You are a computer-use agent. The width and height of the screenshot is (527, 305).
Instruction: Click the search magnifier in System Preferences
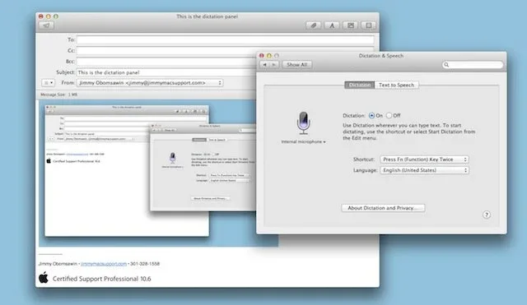pos(446,65)
